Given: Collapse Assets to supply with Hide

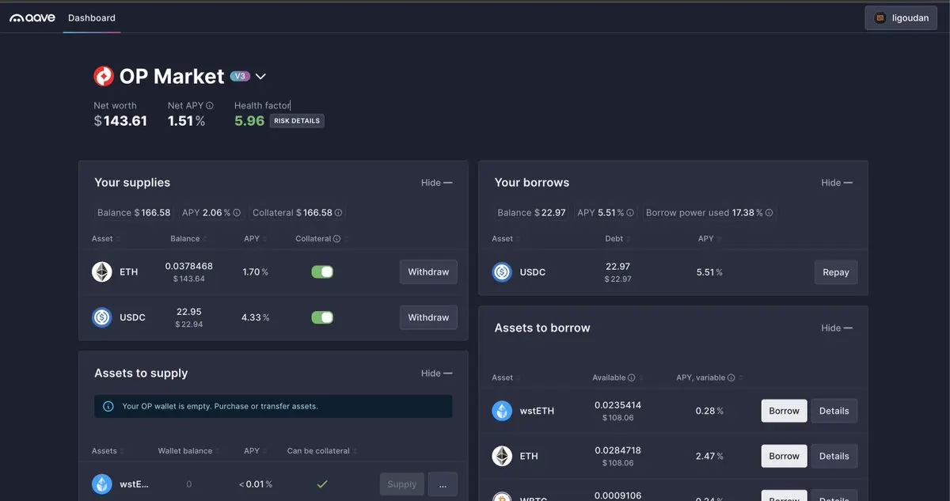Looking at the screenshot, I should [x=436, y=374].
